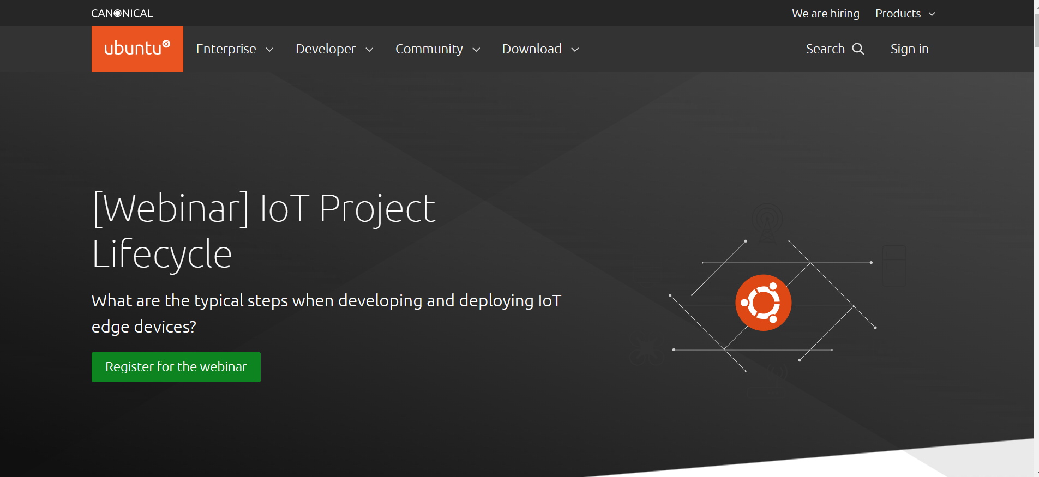Open the Developer menu

326,49
